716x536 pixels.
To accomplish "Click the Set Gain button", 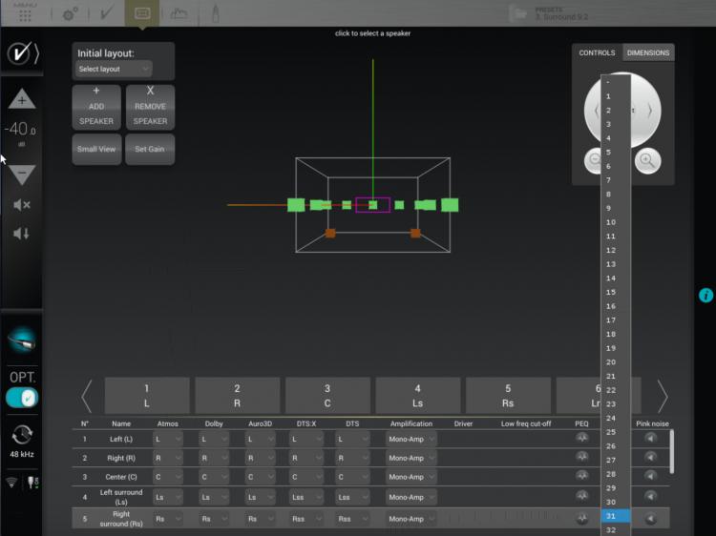I will pyautogui.click(x=150, y=149).
